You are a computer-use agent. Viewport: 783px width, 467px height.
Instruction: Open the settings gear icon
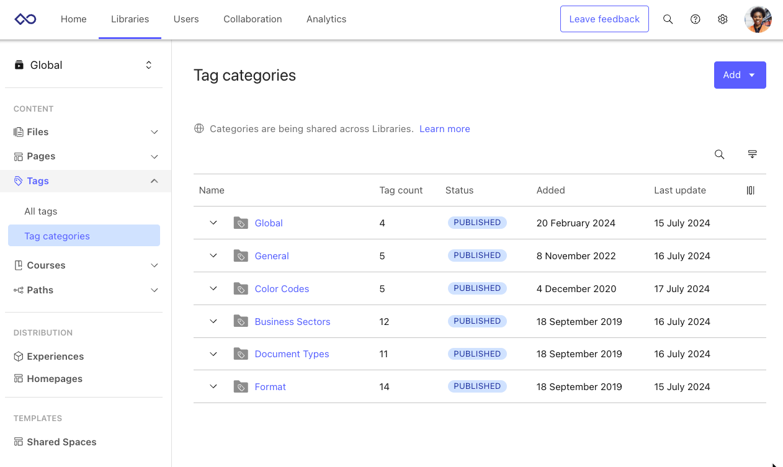point(722,19)
